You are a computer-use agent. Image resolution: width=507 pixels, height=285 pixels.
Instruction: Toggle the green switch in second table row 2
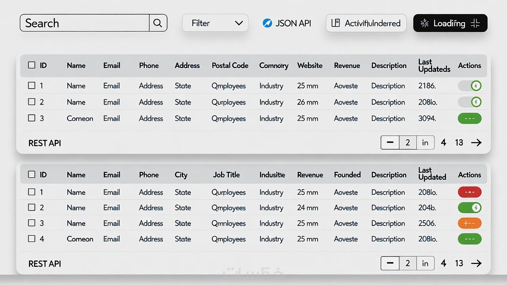470,207
